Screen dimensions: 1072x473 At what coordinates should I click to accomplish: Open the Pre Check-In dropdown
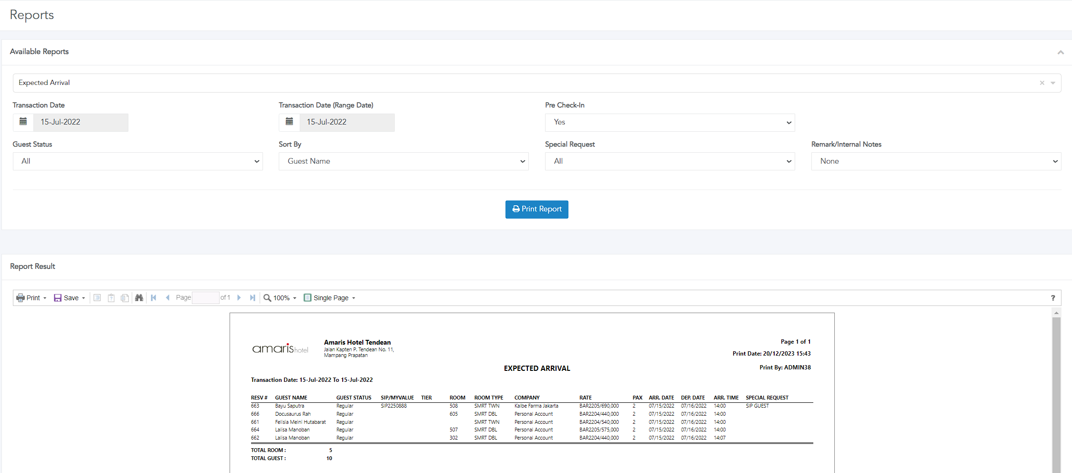[670, 123]
